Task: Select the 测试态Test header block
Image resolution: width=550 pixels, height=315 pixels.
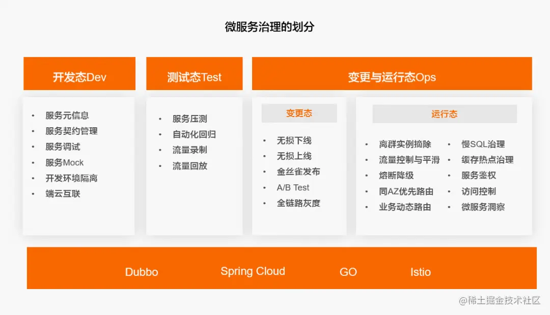Action: 195,74
